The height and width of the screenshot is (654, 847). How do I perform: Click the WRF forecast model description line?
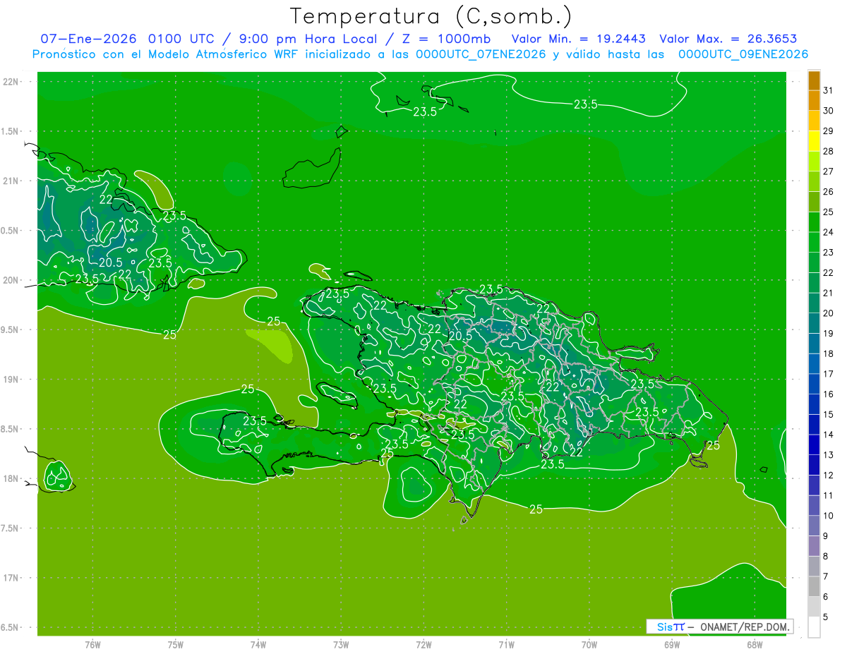[x=420, y=54]
